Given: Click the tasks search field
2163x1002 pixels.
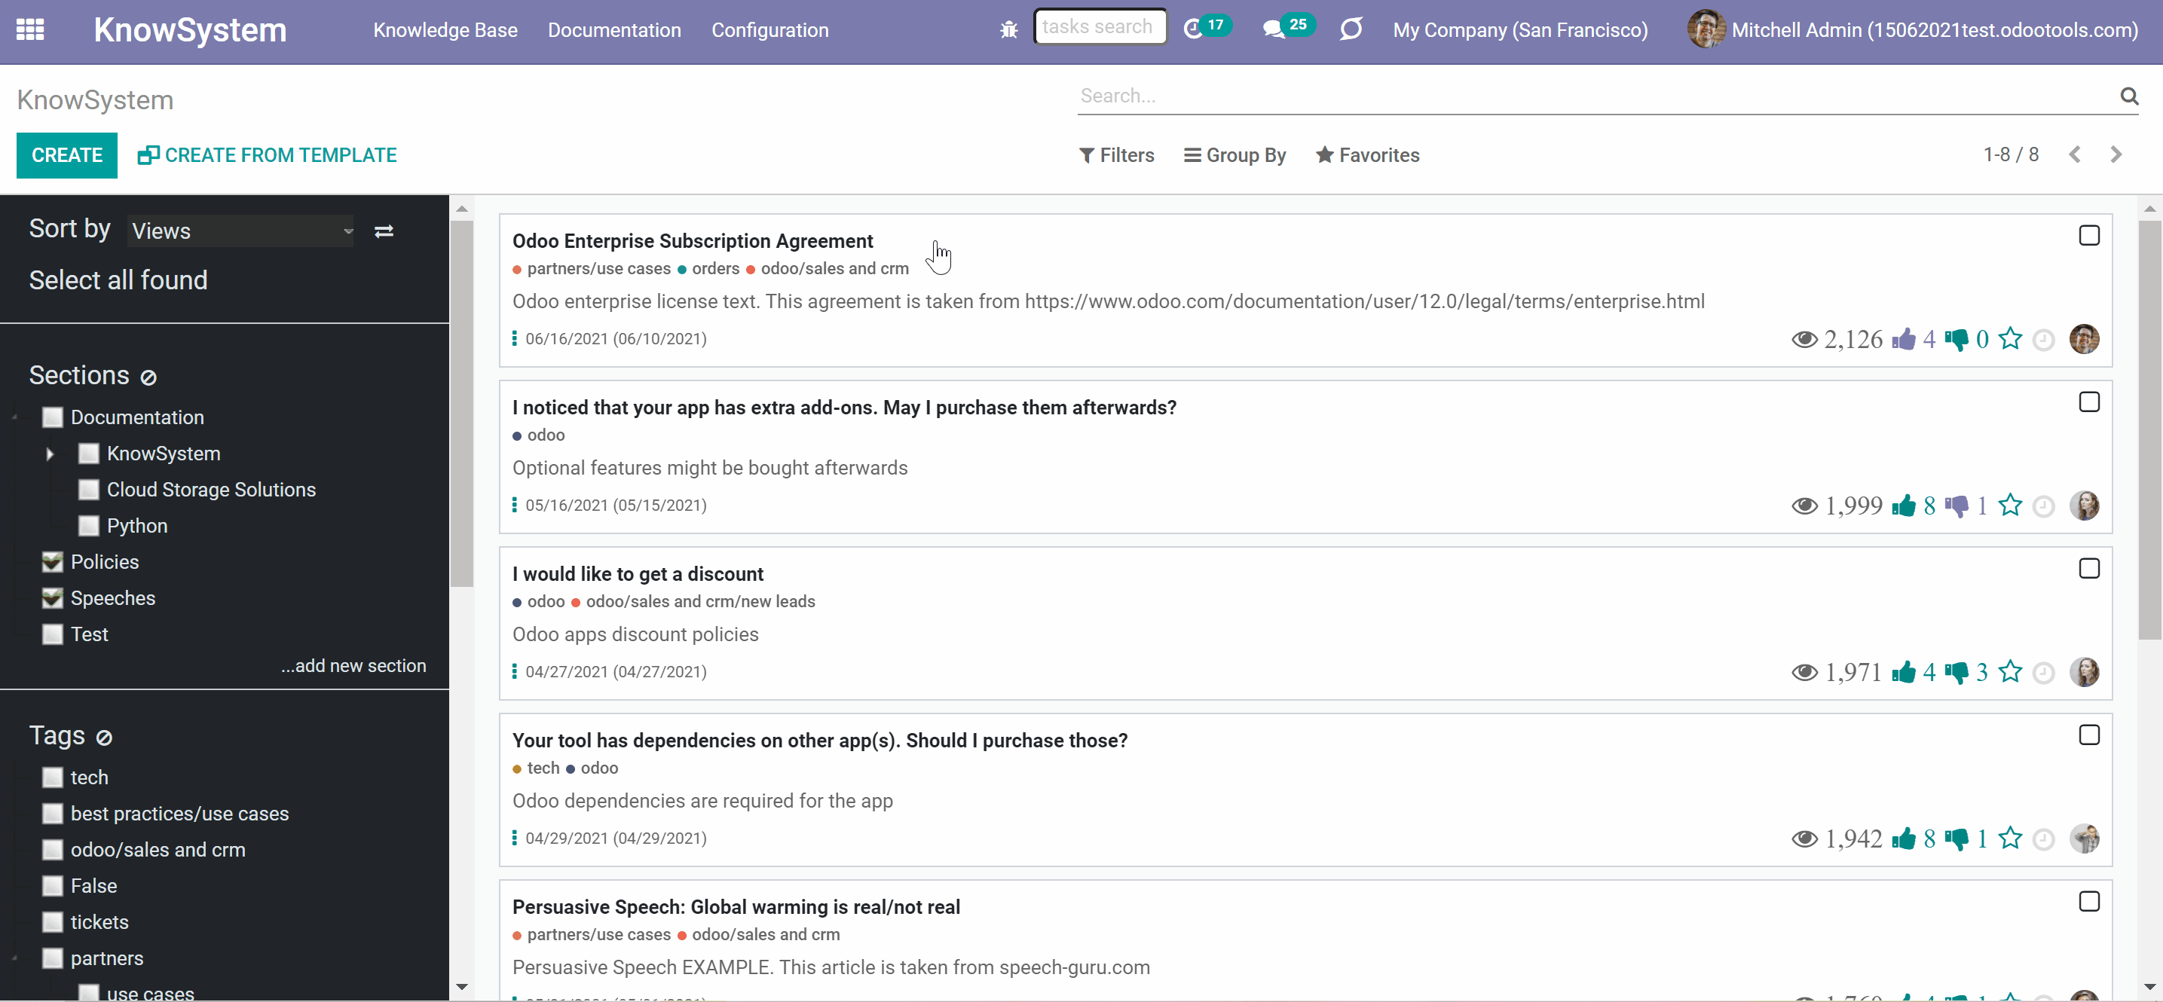Looking at the screenshot, I should coord(1100,27).
